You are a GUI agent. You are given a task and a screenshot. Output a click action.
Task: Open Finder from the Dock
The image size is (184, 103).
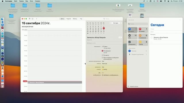(2, 19)
